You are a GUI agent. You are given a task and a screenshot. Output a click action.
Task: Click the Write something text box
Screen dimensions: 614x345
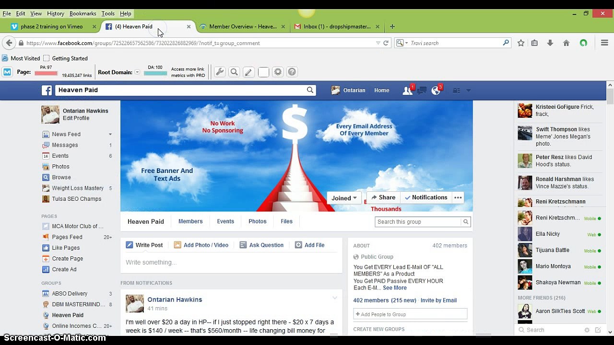coord(232,263)
